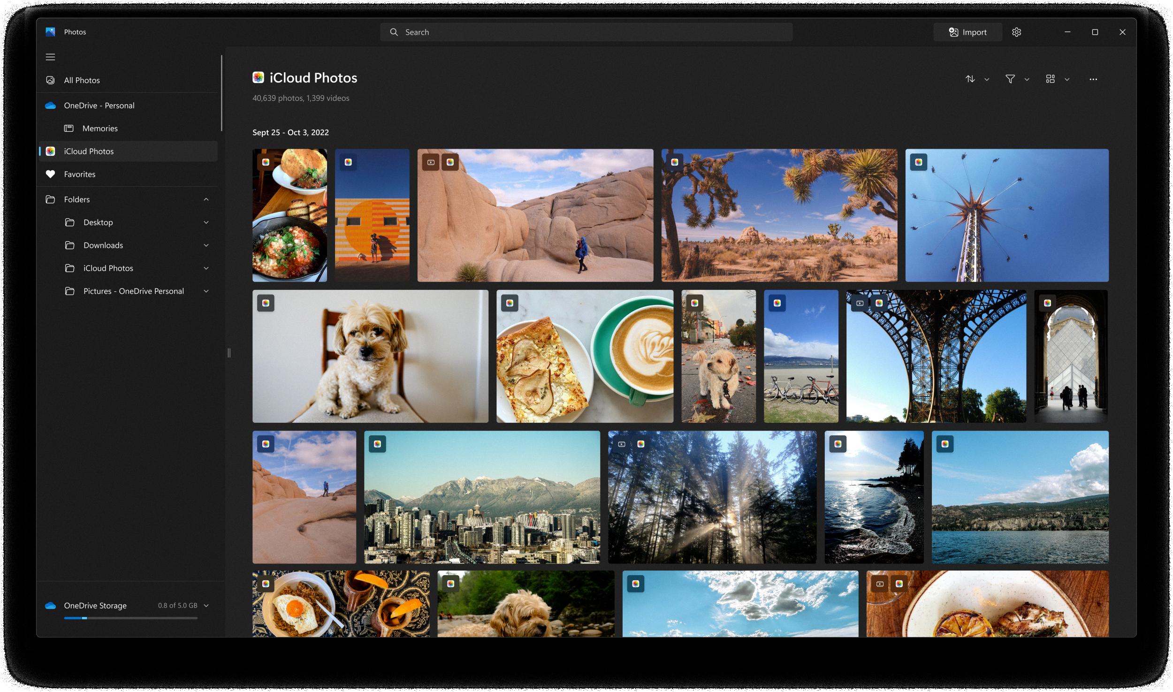The width and height of the screenshot is (1173, 692).
Task: Click the video badge on desert rocks photo
Action: [430, 162]
